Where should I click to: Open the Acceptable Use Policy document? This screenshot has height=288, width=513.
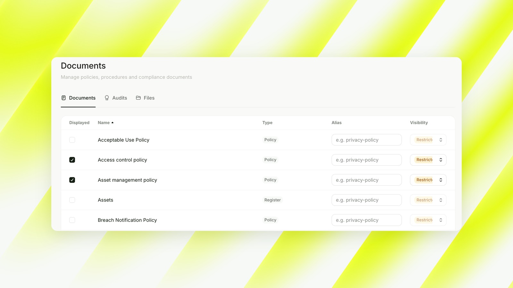123,140
